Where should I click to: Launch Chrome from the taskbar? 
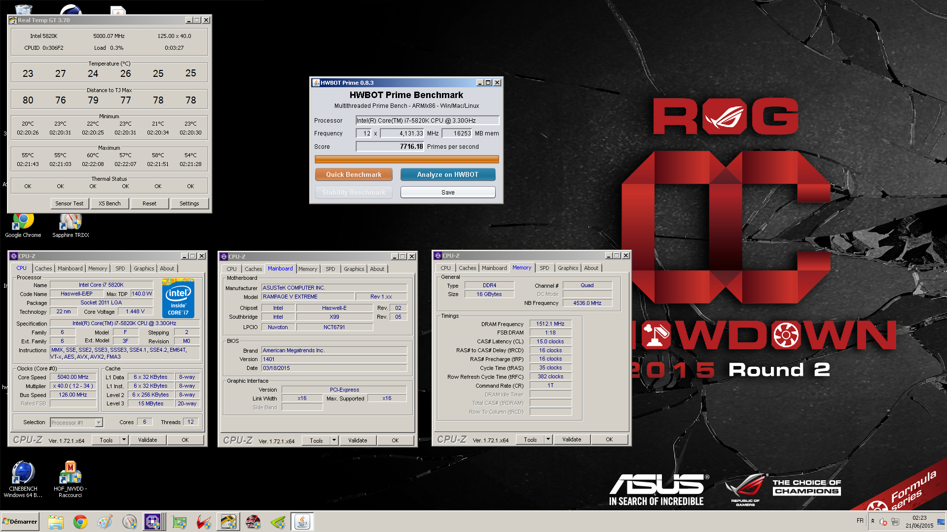[x=80, y=522]
